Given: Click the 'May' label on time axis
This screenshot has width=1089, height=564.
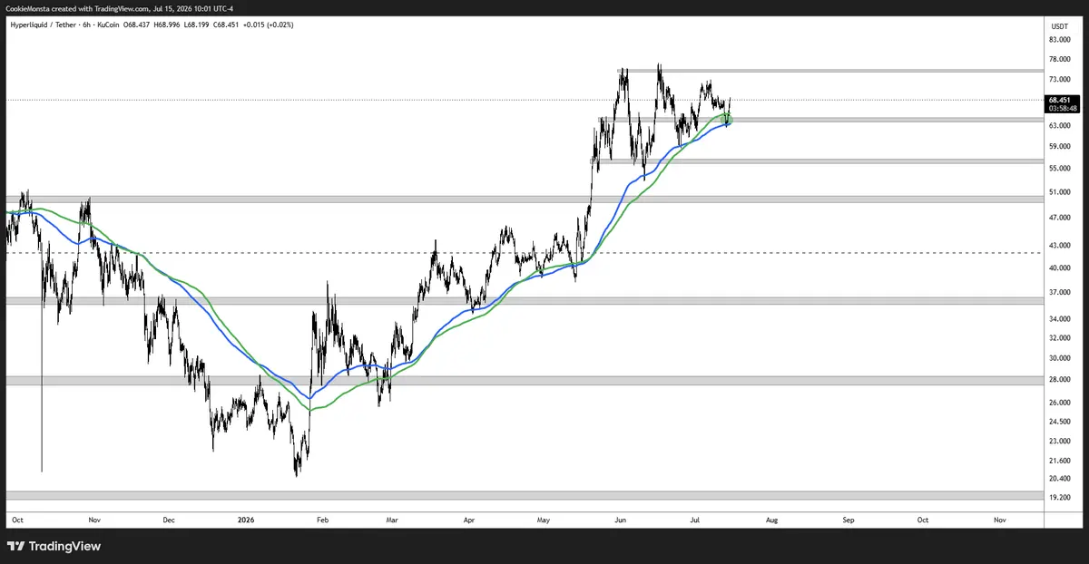Looking at the screenshot, I should [x=544, y=520].
